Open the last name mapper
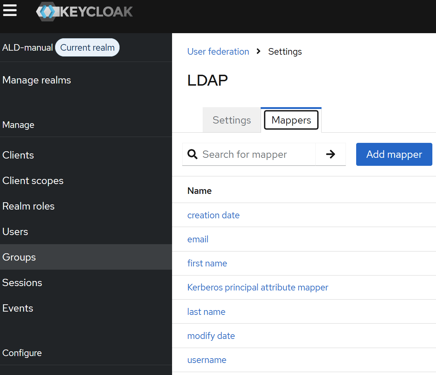This screenshot has width=436, height=375. point(206,312)
